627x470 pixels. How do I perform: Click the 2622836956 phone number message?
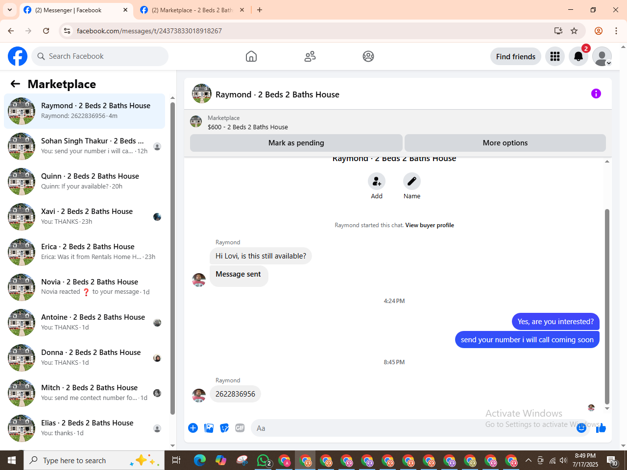[x=235, y=394]
